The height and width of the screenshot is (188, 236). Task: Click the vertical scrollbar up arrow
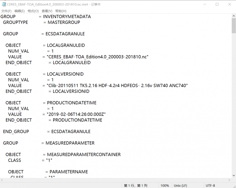(233, 16)
